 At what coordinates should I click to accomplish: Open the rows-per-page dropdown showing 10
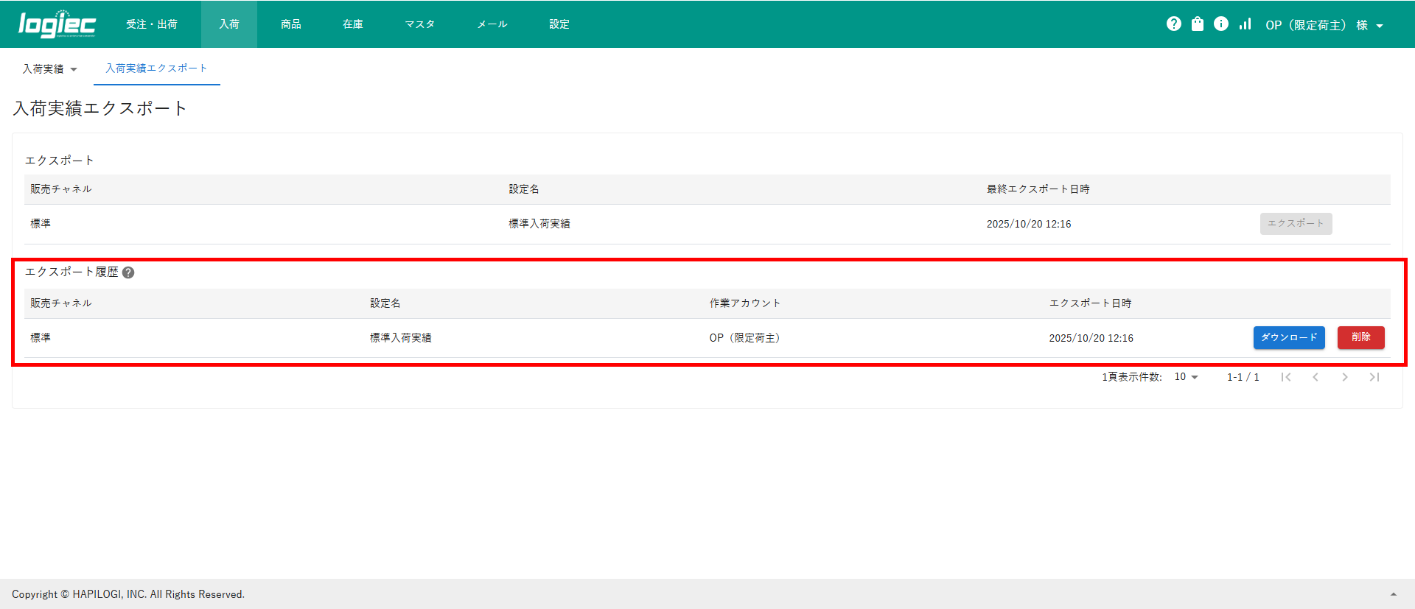[x=1186, y=377]
